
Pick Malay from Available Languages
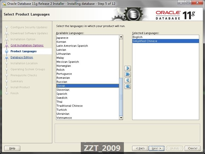[88, 58]
